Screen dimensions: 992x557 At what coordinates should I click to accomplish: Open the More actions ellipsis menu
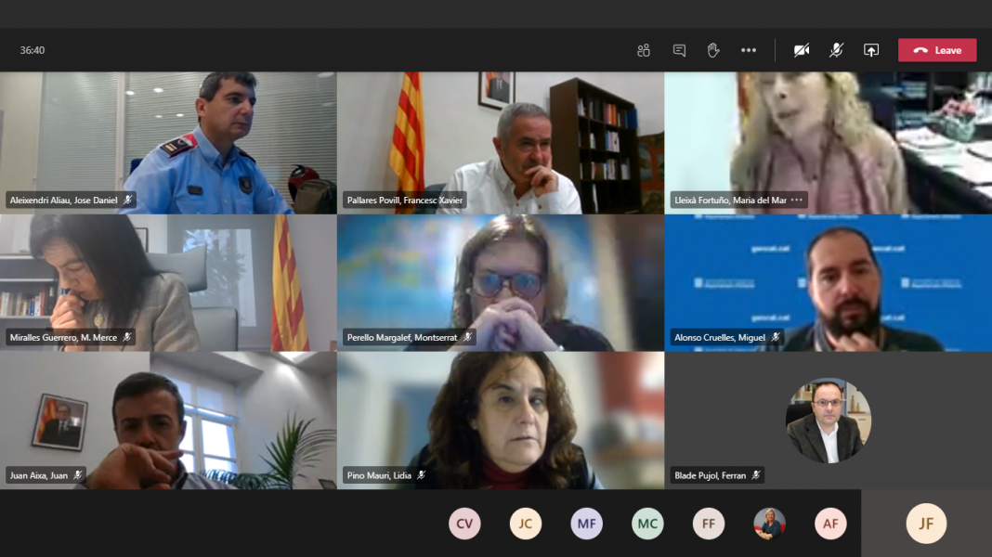749,50
